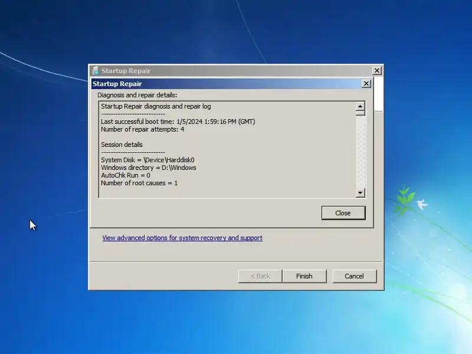Click the 'Session details' heading in log
Screen dimensions: 472x354
pos(122,145)
